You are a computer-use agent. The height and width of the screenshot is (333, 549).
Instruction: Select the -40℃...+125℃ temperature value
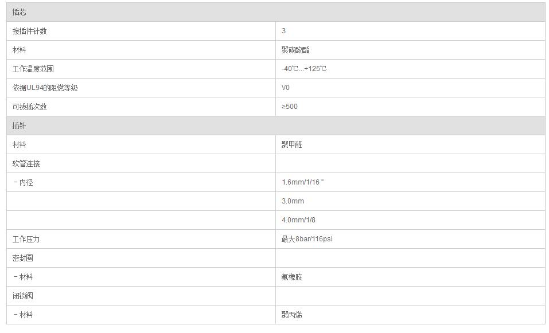(304, 69)
